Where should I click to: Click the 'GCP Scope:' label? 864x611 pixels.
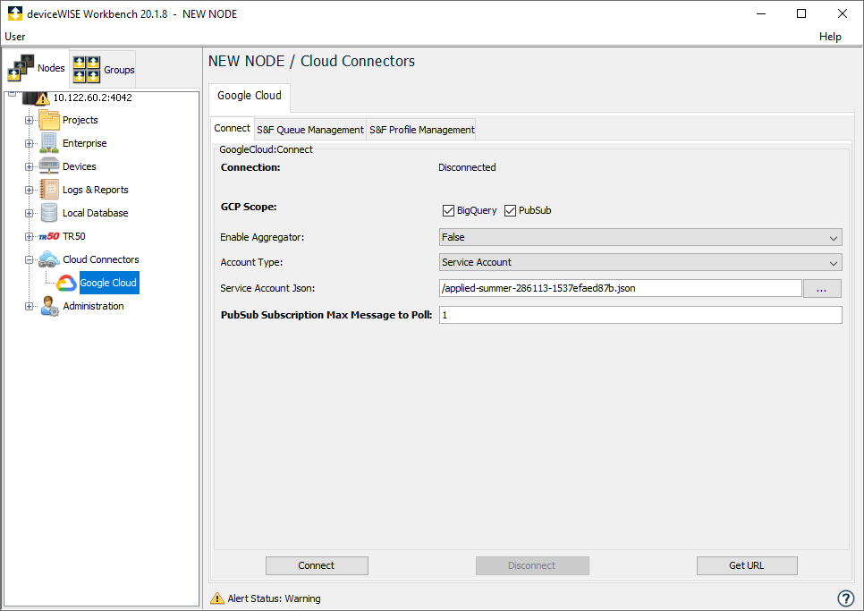click(x=249, y=208)
